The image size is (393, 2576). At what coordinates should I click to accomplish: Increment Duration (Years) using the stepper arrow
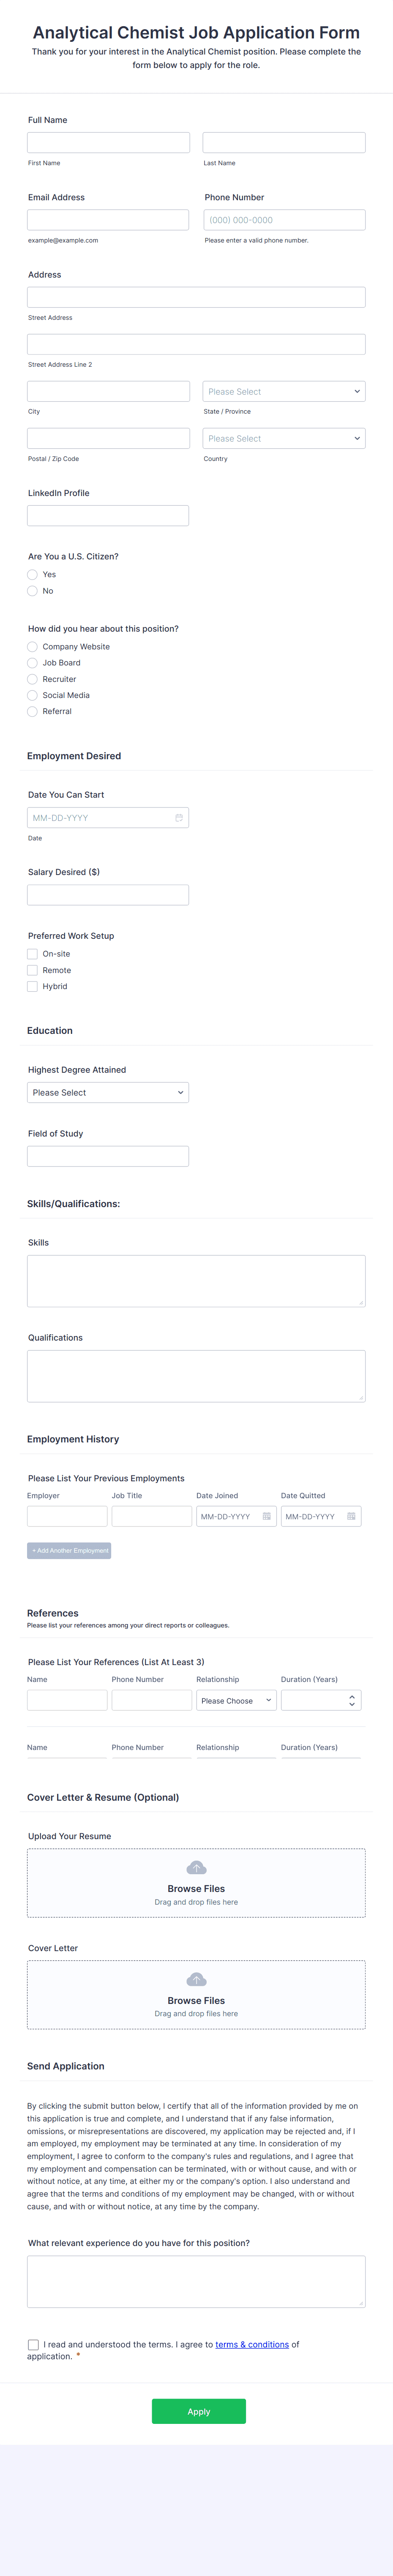point(351,1695)
